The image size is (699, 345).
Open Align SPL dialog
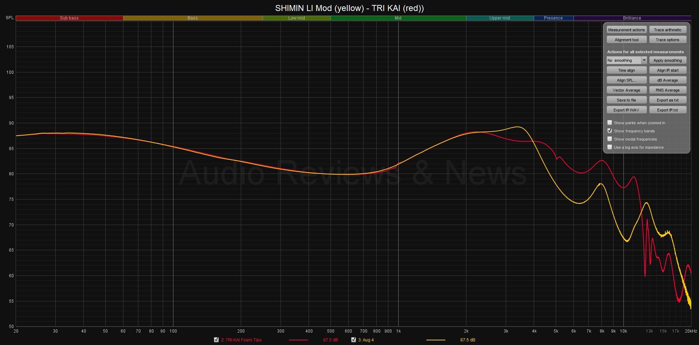pos(626,80)
